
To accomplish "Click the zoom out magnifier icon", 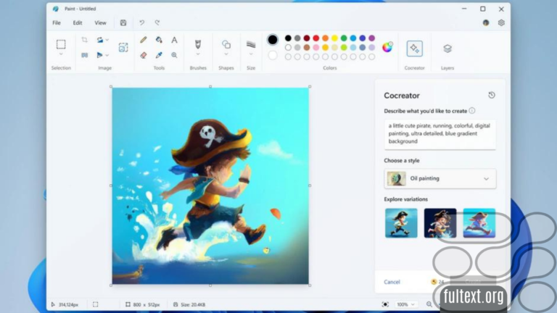I will (429, 304).
